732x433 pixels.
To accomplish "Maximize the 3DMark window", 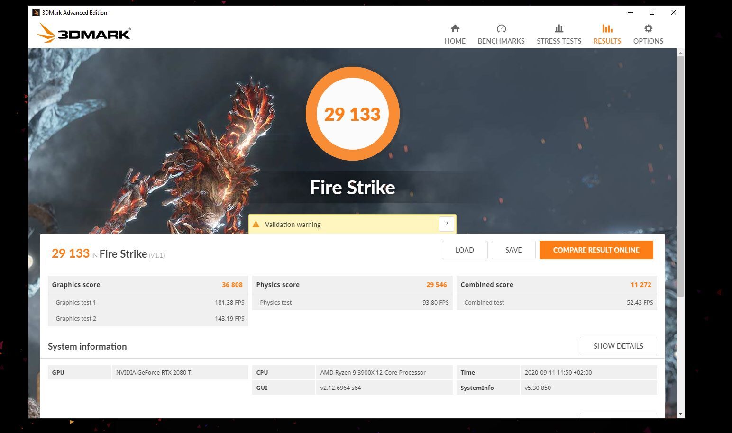I will [x=652, y=12].
